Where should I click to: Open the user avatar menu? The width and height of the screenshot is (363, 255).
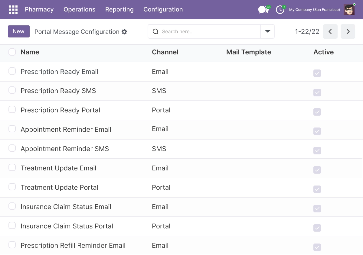coord(349,10)
